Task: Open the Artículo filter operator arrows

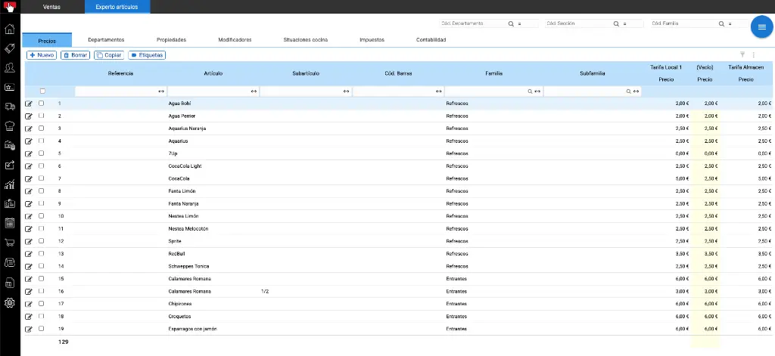Action: [254, 91]
